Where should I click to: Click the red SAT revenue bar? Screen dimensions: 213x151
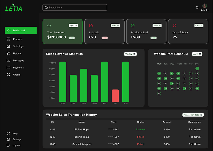(x=115, y=96)
